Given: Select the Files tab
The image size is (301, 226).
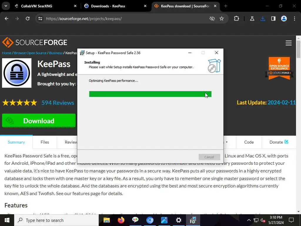Looking at the screenshot, I should click(45, 142).
